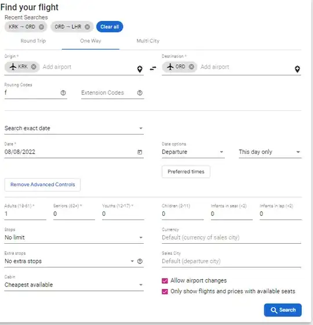
Task: Expand the Search exact date dropdown
Action: (x=74, y=128)
